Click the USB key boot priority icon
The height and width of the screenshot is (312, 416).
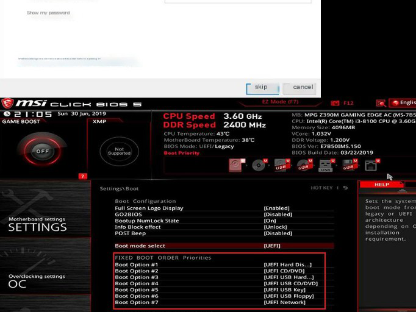click(326, 165)
